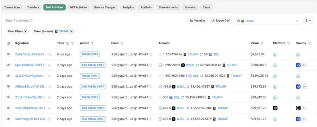This screenshot has width=317, height=127.
Task: Remove the Token (Include) TRUMP filter chip
Action: click(x=72, y=31)
